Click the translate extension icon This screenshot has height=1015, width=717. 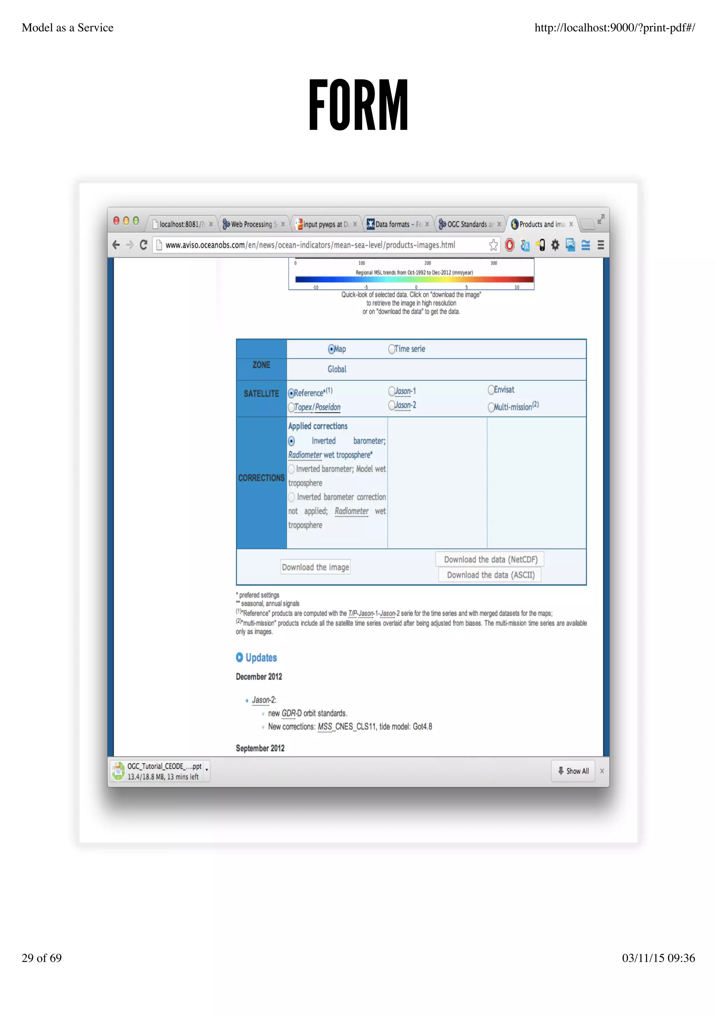[525, 245]
